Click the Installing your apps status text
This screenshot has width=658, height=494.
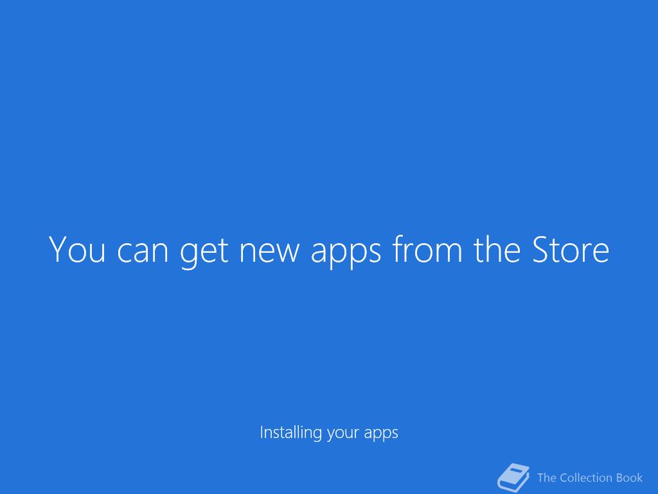pyautogui.click(x=329, y=433)
